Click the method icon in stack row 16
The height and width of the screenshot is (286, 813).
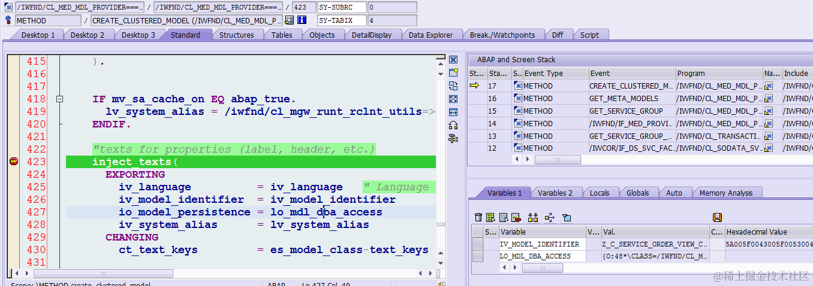[x=517, y=98]
